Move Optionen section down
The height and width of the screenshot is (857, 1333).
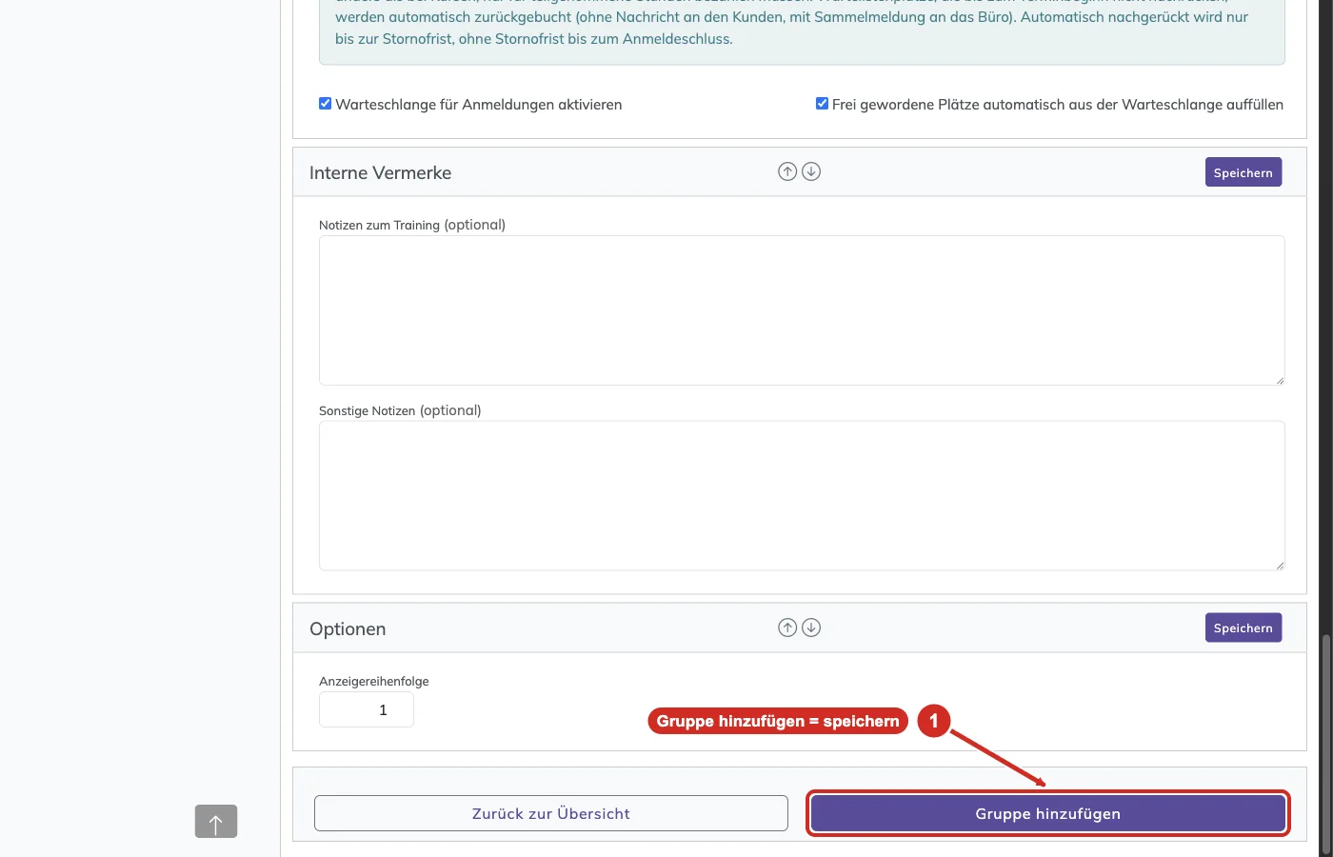click(811, 628)
